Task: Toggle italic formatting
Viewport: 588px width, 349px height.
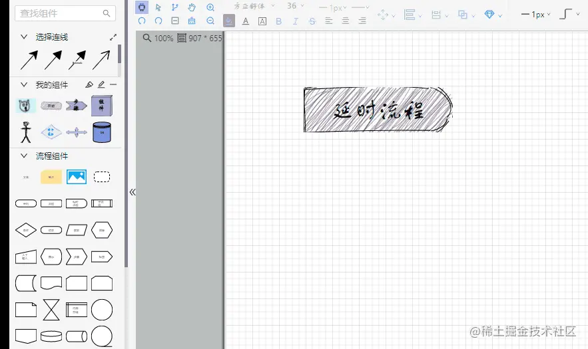Action: [x=296, y=21]
